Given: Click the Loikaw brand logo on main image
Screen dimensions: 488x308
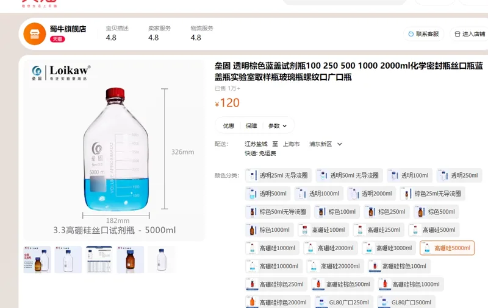Looking at the screenshot, I should [x=61, y=72].
